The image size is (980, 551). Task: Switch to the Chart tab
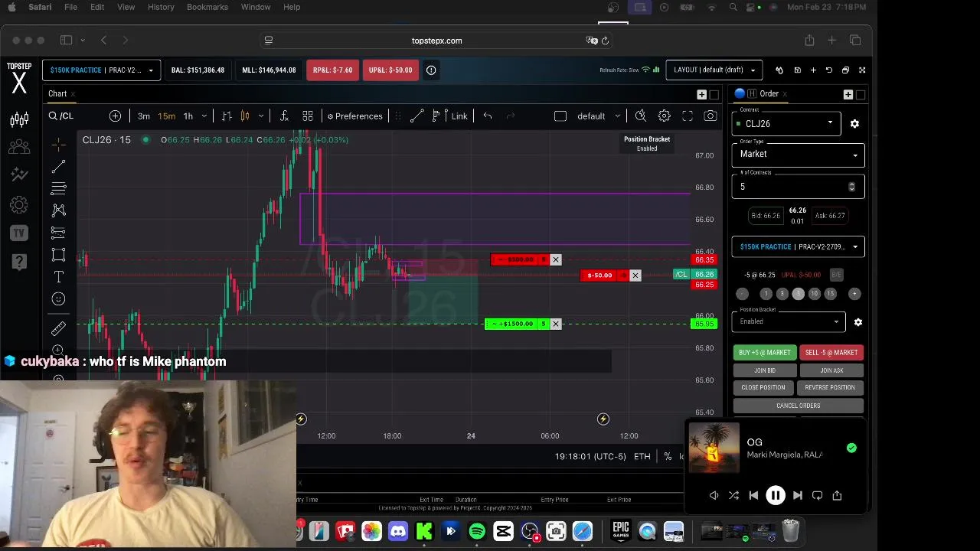[x=57, y=94]
